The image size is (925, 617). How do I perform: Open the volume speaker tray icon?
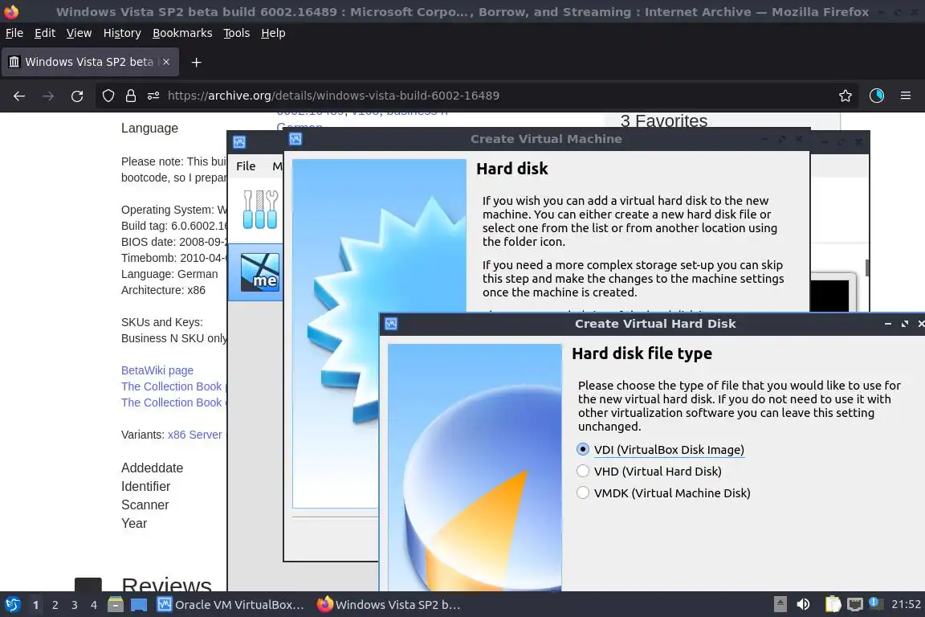pos(803,604)
